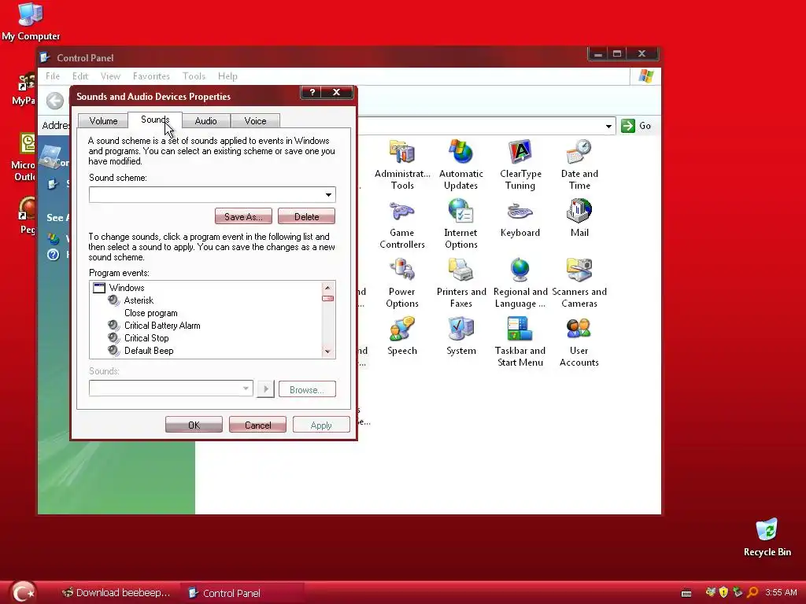Click the program events scrollbar thumb
The image size is (806, 604).
327,298
